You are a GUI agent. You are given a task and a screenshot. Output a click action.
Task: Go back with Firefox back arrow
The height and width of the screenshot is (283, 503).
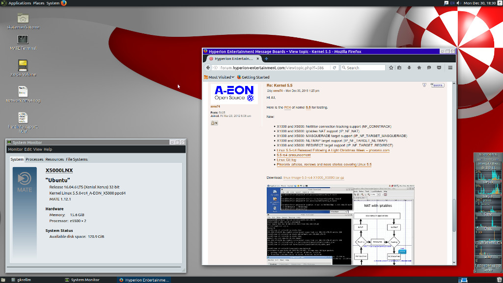[x=208, y=68]
